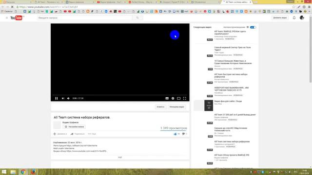Open the player settings gear
Viewport: 312px width, 175px height.
173,98
